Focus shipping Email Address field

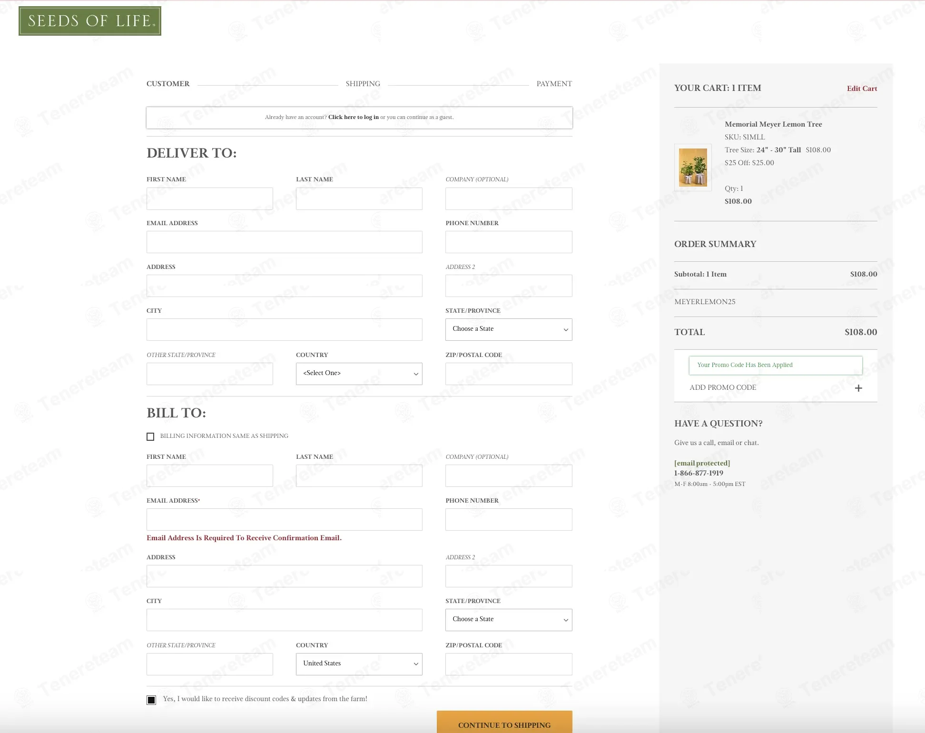285,242
